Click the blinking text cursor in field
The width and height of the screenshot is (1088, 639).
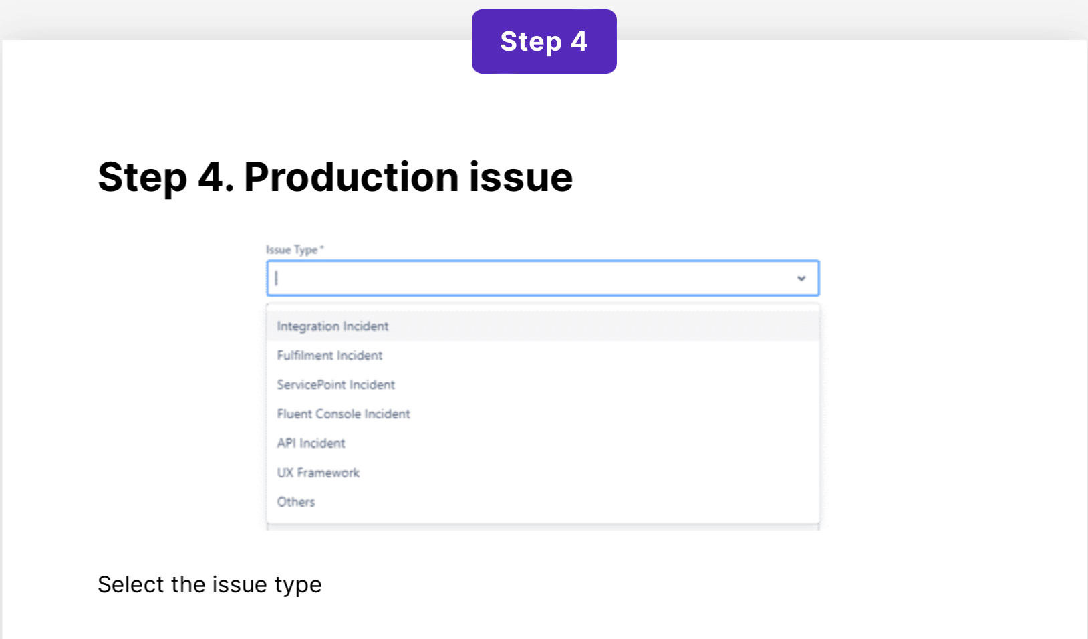coord(276,279)
